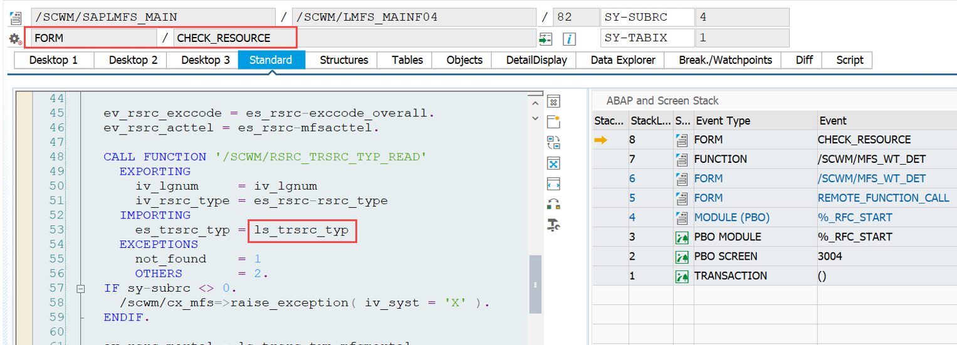Click the /SCWM/MFS_WT_DET event in FUNCTION row
This screenshot has width=957, height=345.
click(872, 159)
